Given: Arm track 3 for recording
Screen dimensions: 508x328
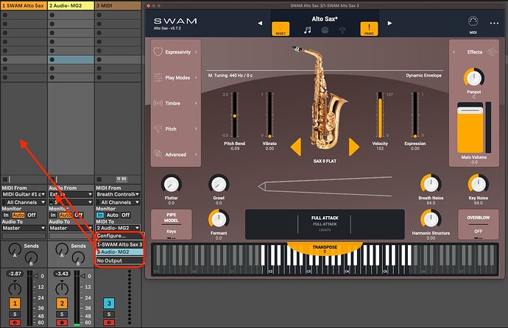Looking at the screenshot, I should point(109,323).
